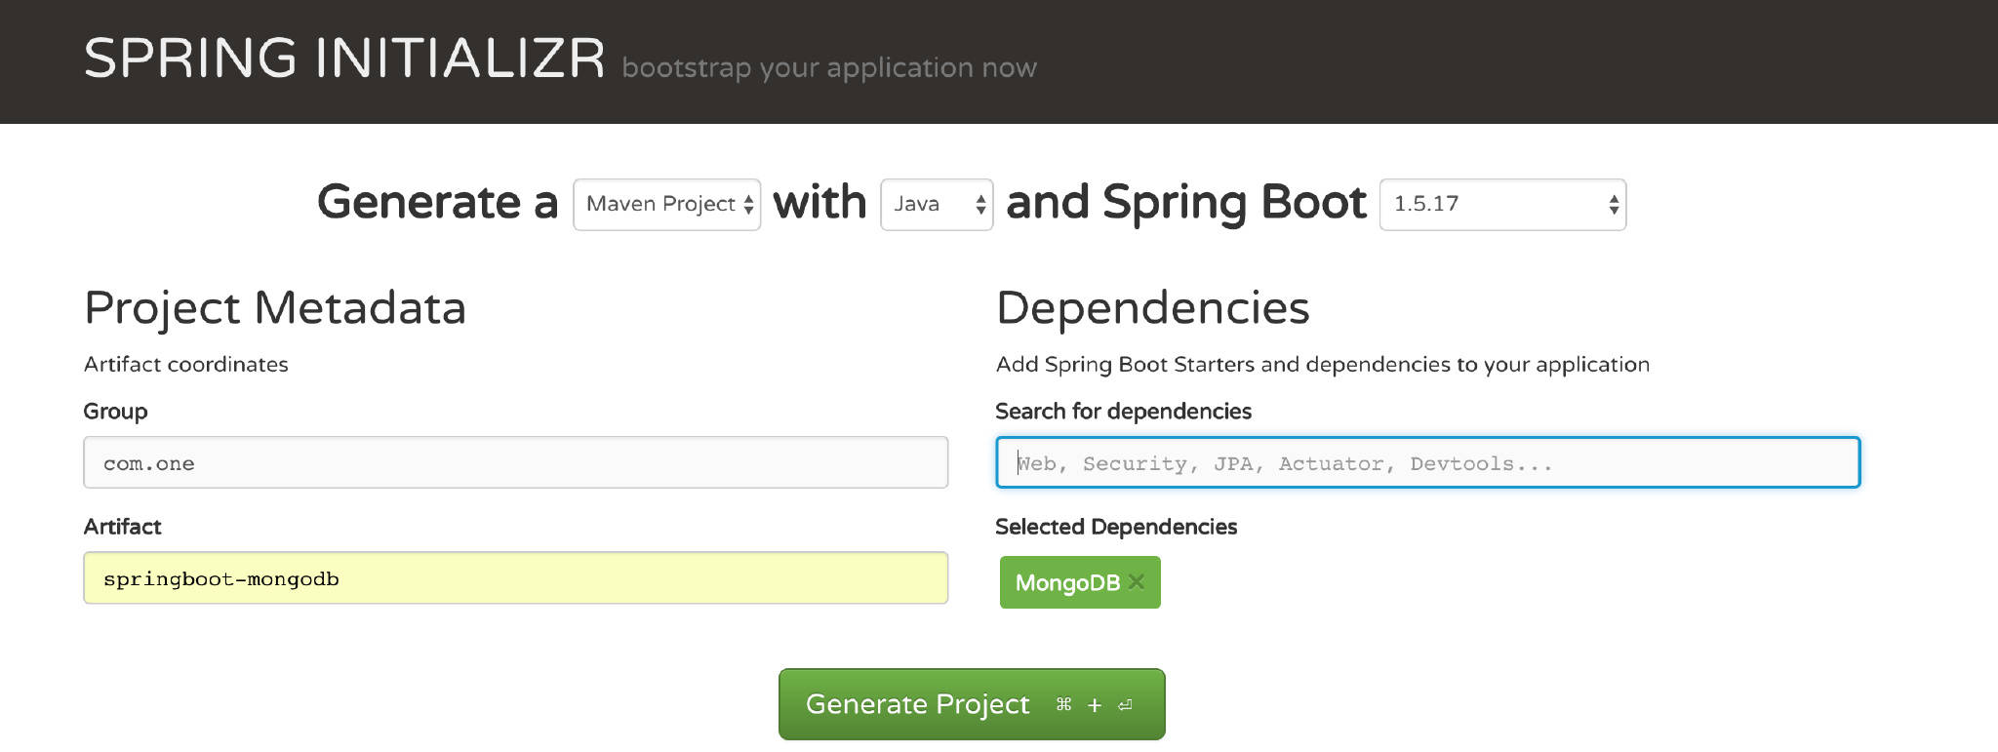Remove the MongoDB dependency with its X icon
1998x752 pixels.
tap(1137, 582)
